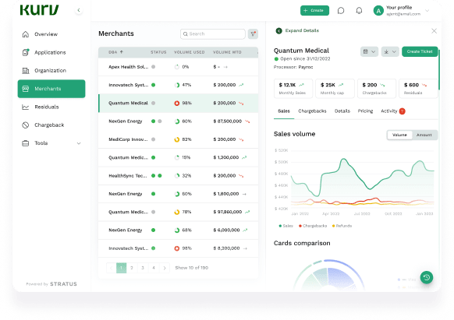
Task: Click the $ 8,200,000 volume value
Action: click(x=226, y=248)
